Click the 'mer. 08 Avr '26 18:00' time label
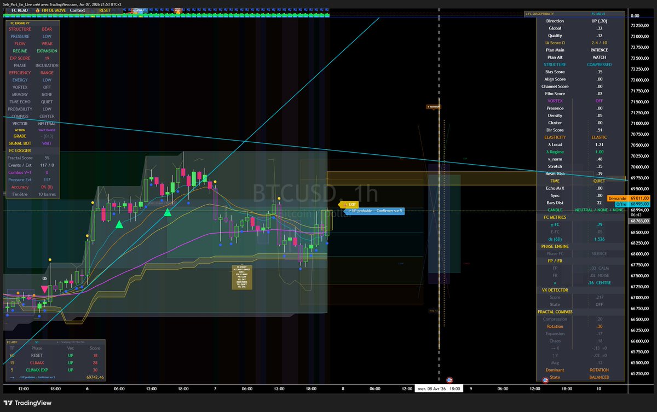 point(439,388)
